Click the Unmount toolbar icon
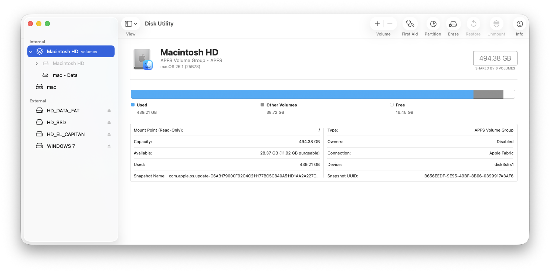550x272 pixels. point(496,24)
